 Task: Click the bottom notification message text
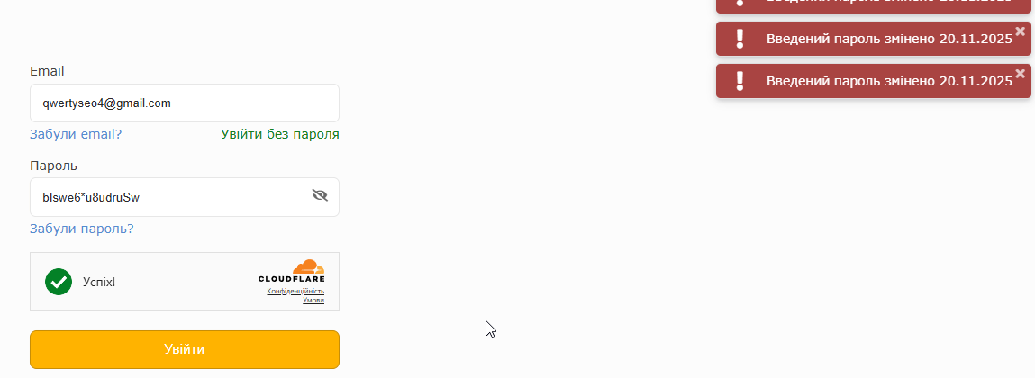(x=889, y=81)
